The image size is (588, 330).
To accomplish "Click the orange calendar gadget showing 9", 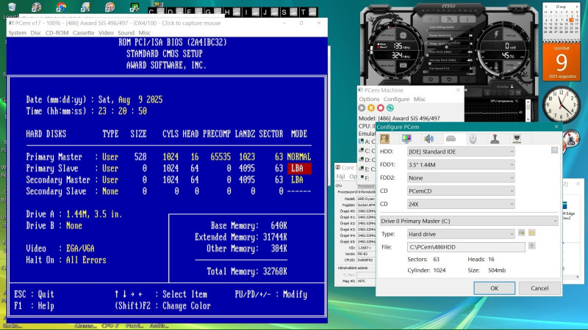I will pos(561,62).
